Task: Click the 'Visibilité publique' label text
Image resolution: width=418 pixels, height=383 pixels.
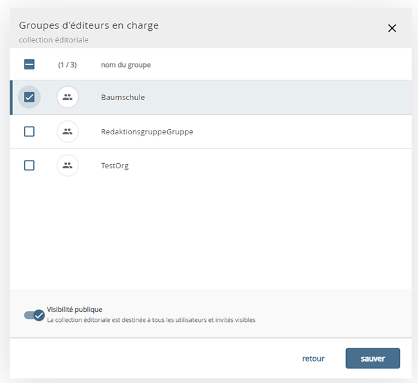Action: (x=75, y=310)
